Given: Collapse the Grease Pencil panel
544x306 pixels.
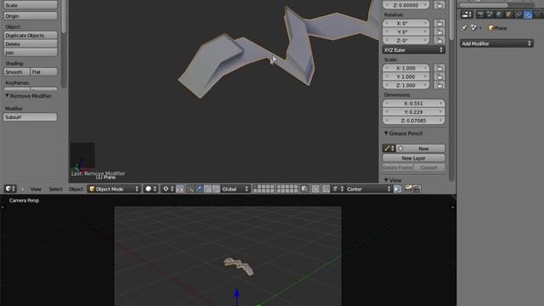Looking at the screenshot, I should (x=386, y=133).
